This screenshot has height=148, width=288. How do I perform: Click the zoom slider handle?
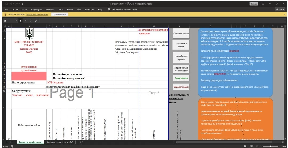coord(270,146)
